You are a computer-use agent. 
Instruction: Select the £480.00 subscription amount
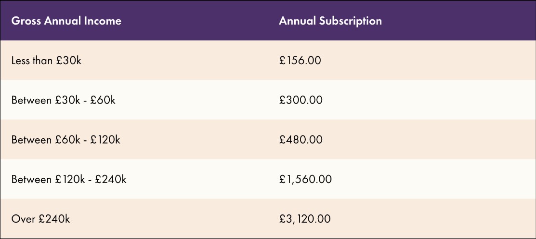pos(301,140)
